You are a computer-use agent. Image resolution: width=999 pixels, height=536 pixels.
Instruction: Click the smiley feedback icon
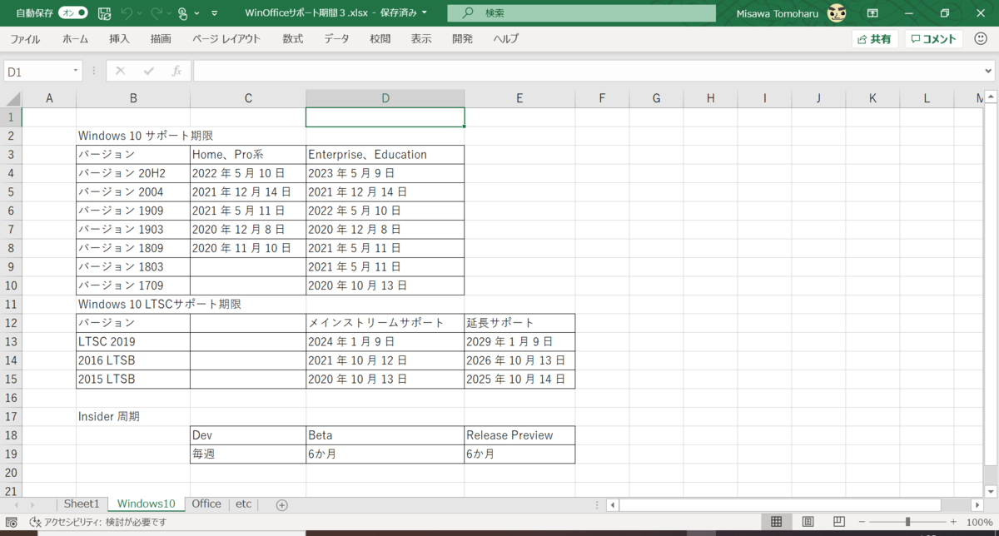tap(980, 39)
